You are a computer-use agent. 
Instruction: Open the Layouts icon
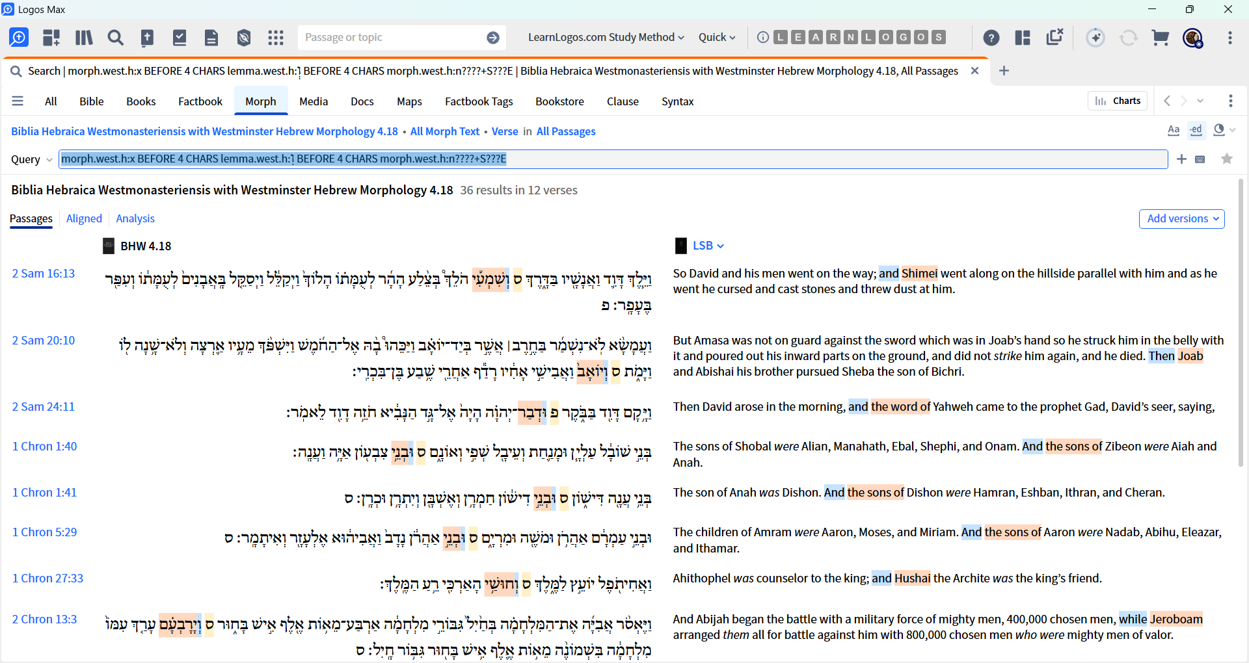(x=1023, y=38)
